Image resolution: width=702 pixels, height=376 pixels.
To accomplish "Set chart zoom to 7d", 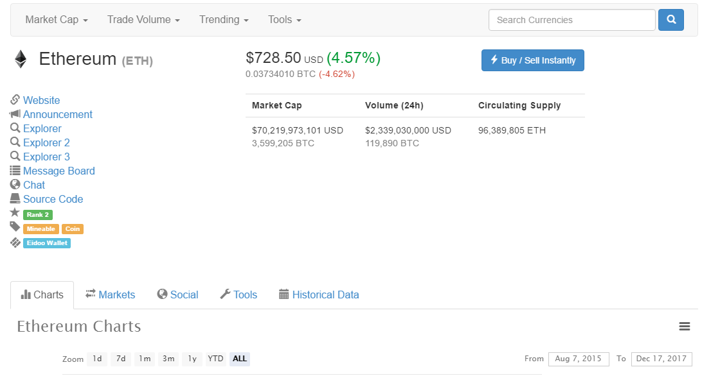I will [121, 359].
